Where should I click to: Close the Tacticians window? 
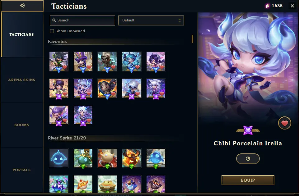[292, 6]
